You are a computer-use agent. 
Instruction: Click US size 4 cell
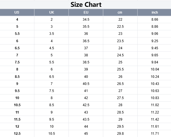[x=17, y=20]
